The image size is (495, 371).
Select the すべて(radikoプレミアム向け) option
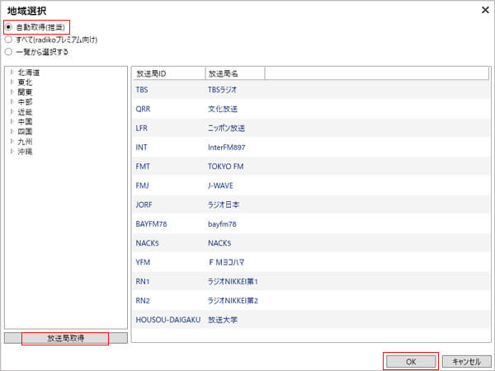pyautogui.click(x=9, y=39)
